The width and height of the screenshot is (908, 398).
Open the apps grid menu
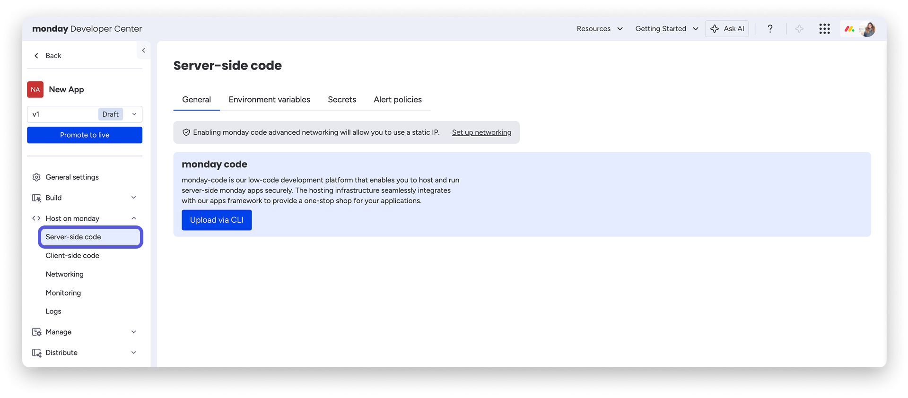(x=824, y=29)
